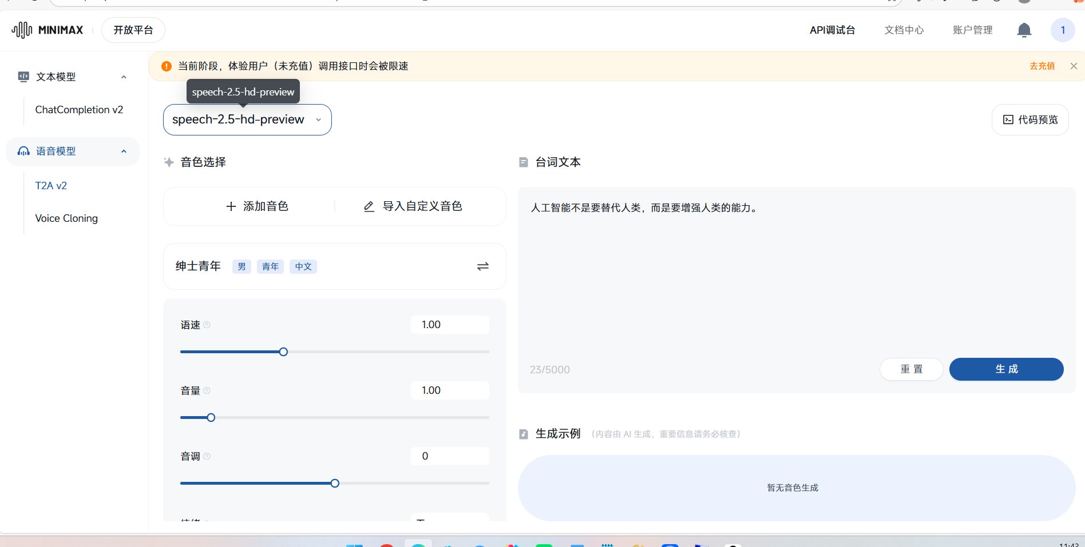
Task: Click the 文本模型 sidebar icon
Action: (23, 77)
